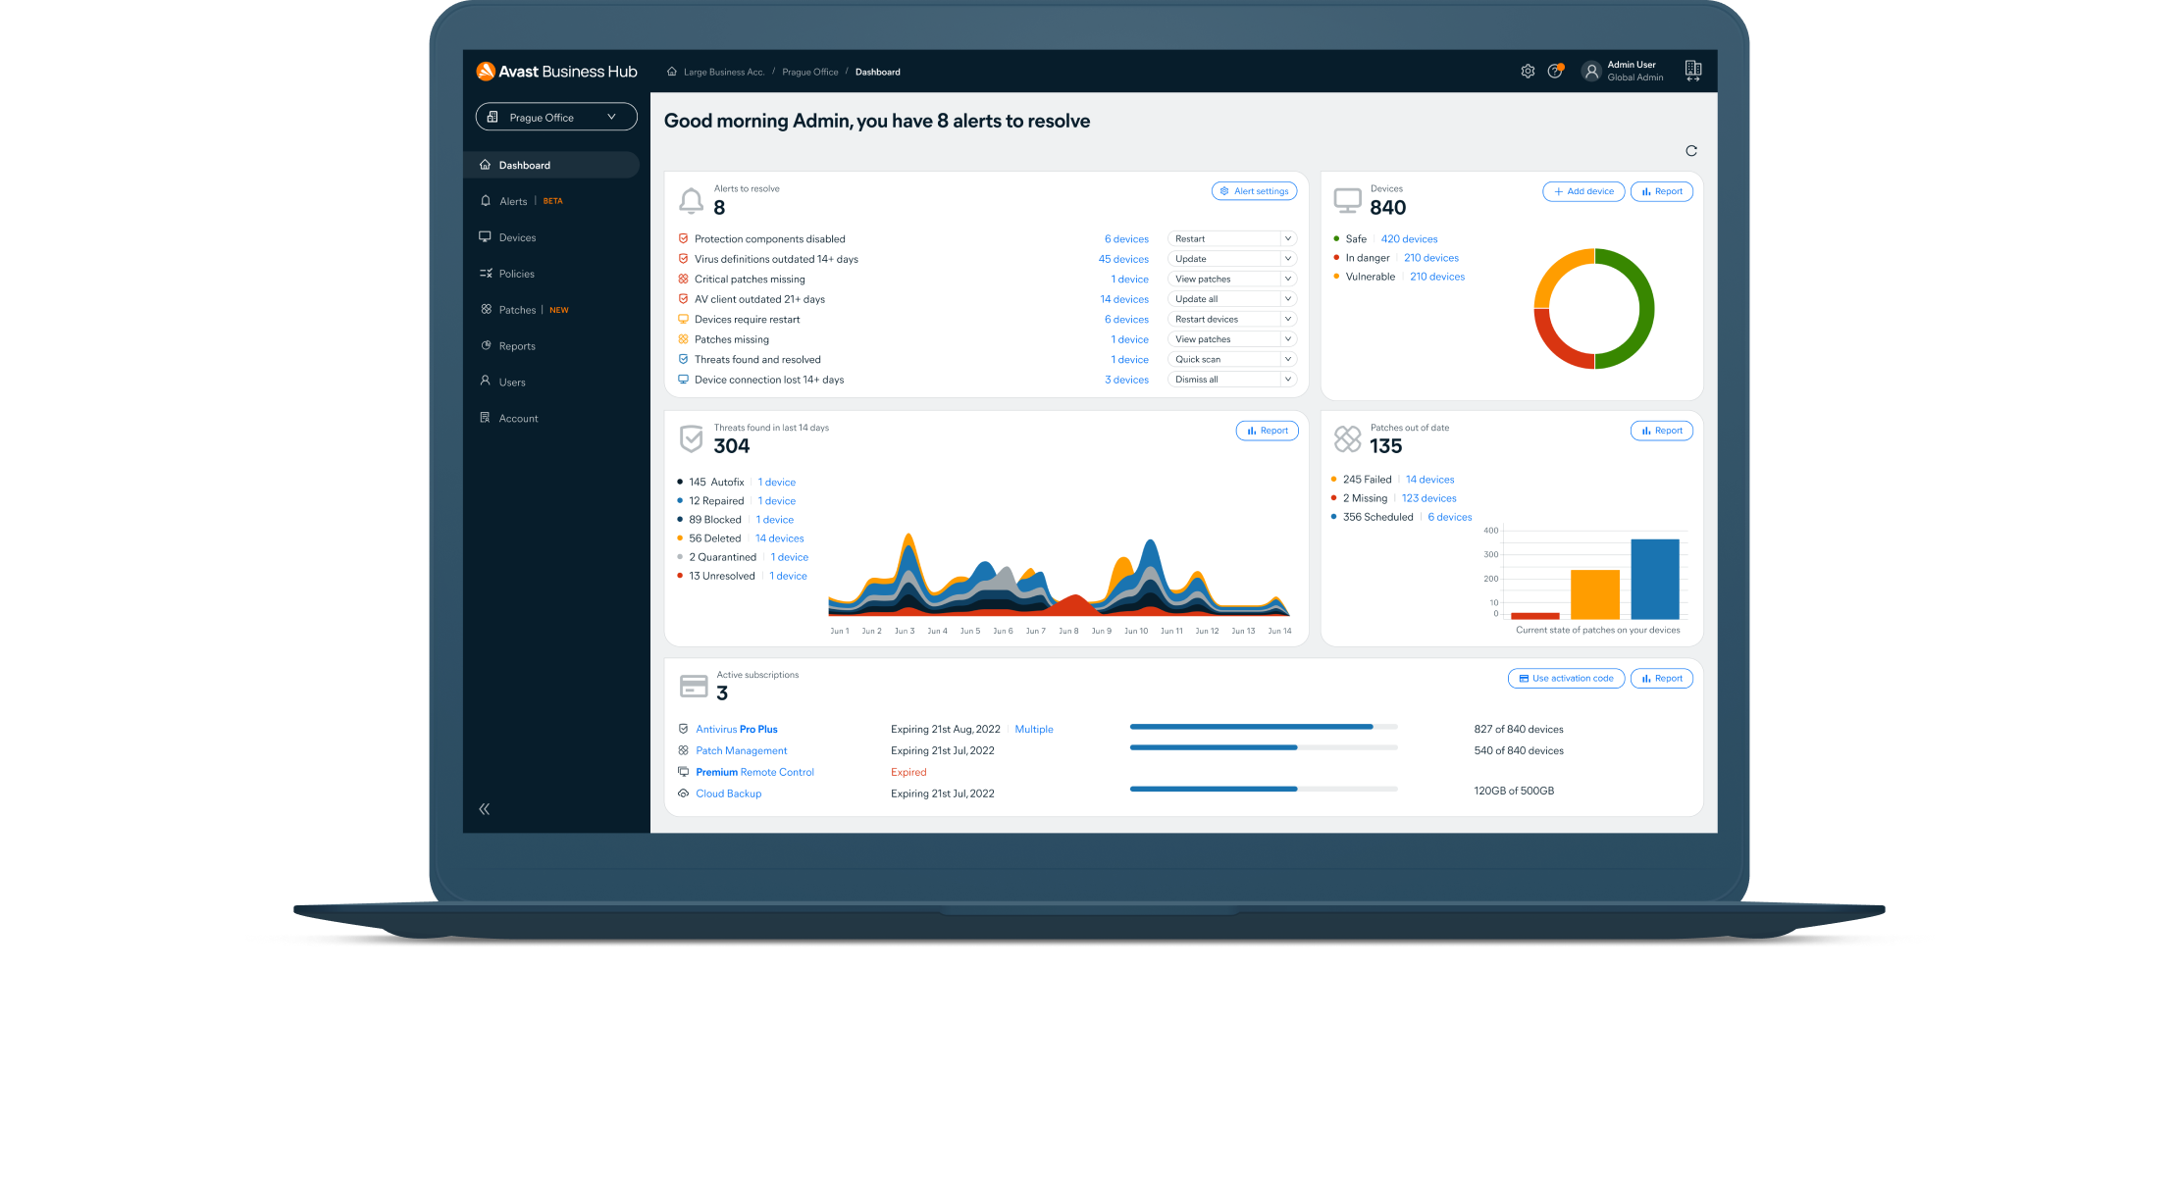Open the help icon with notification dot

1557,71
